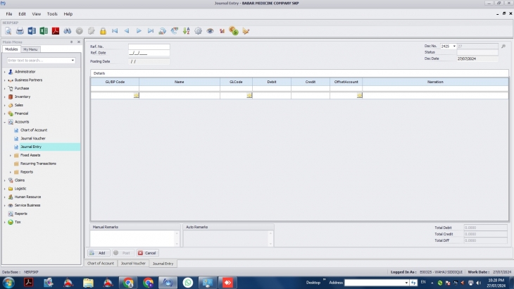Pin the Main Menu panel
The height and width of the screenshot is (289, 514).
point(71,42)
